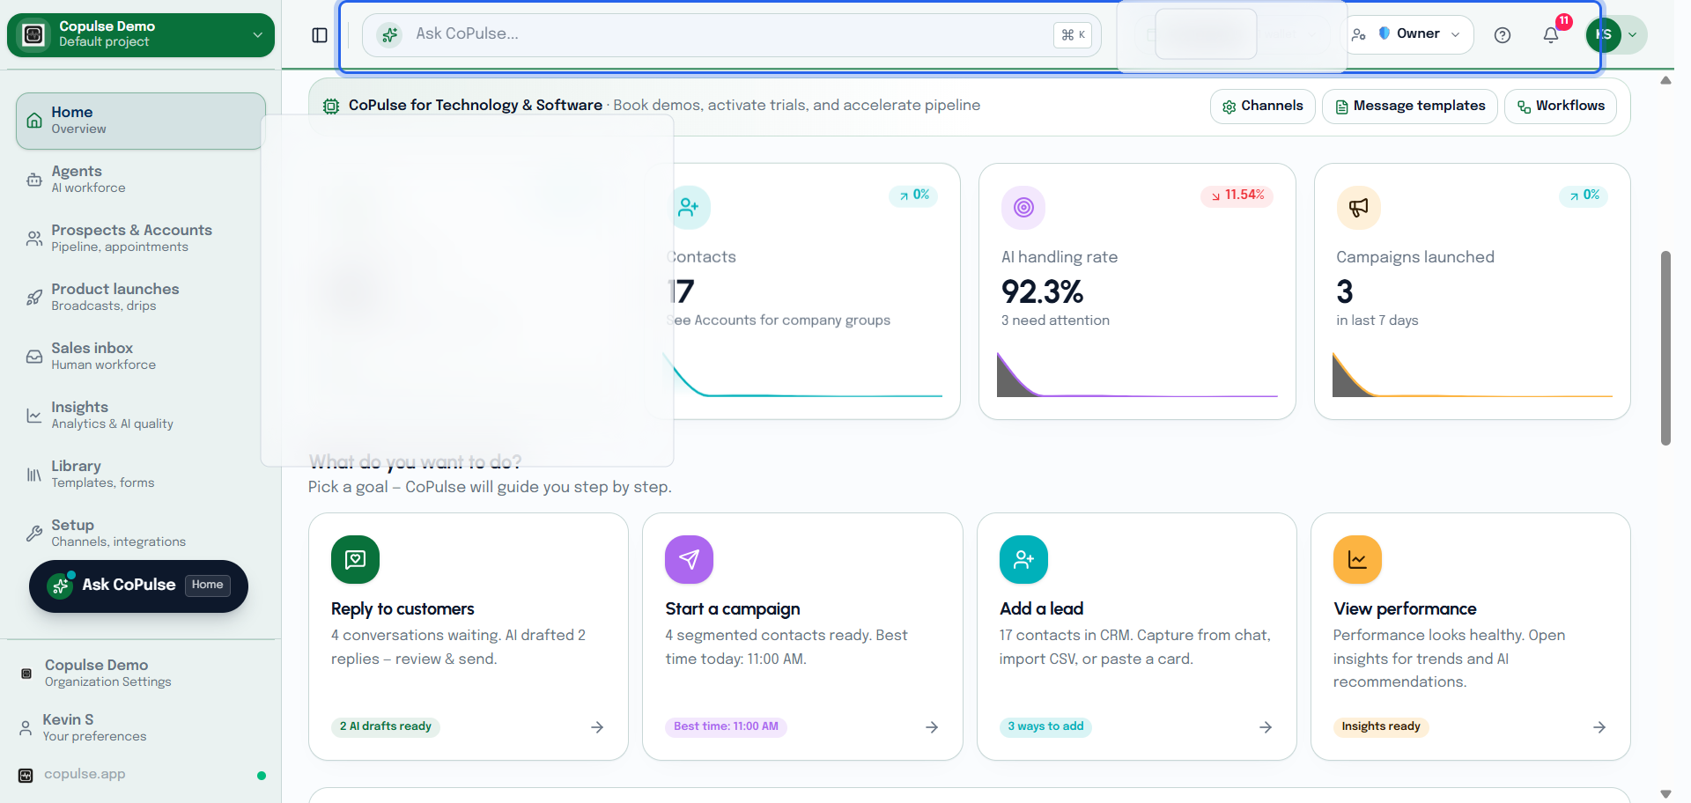1691x803 pixels.
Task: Click the Library books icon
Action: pyautogui.click(x=34, y=475)
